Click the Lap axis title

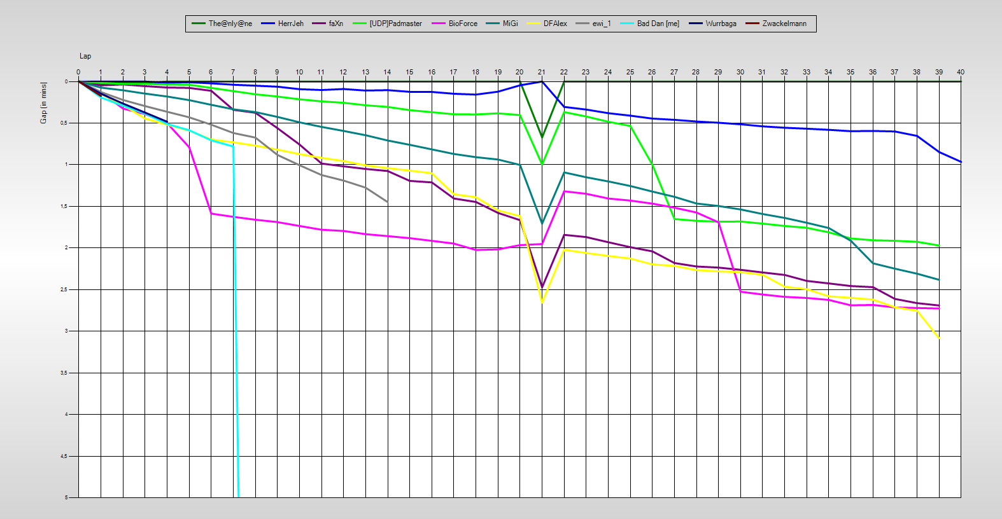(85, 56)
